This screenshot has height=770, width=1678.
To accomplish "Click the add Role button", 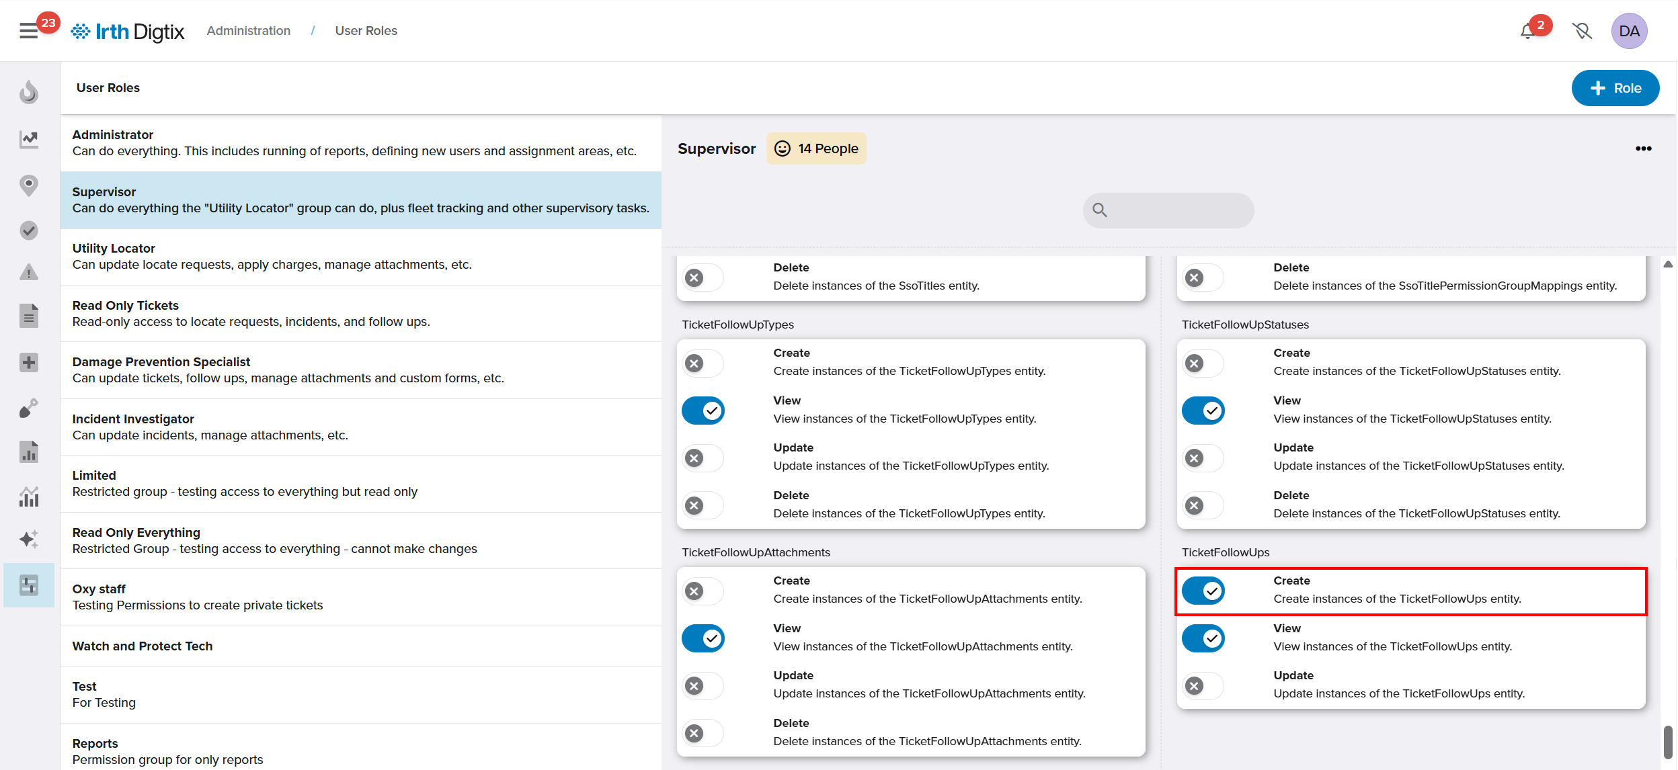I will [x=1615, y=88].
